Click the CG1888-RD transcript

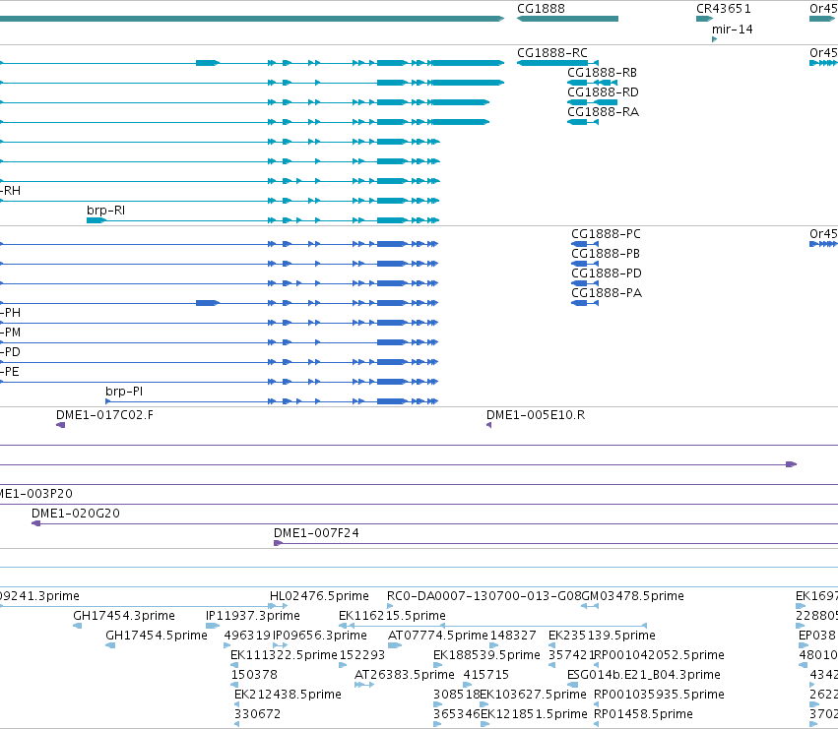coord(592,102)
